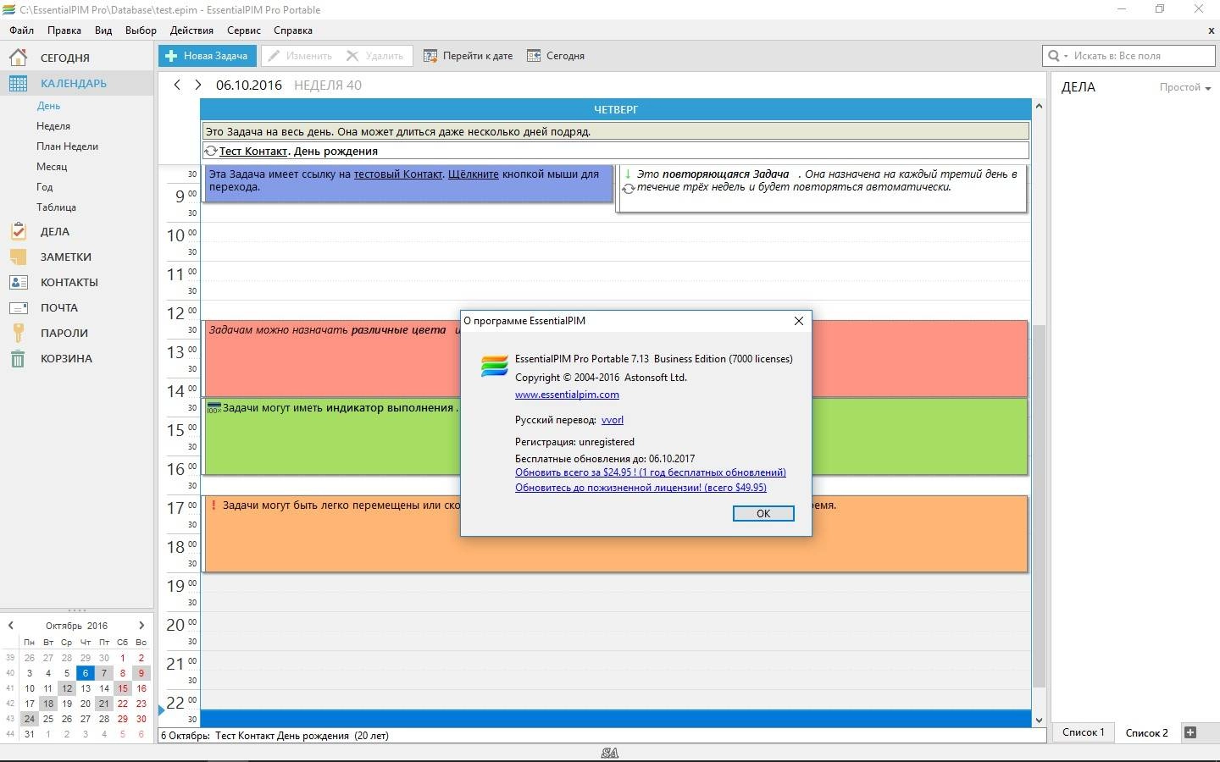Open the Вид menu
The width and height of the screenshot is (1220, 762).
103,30
